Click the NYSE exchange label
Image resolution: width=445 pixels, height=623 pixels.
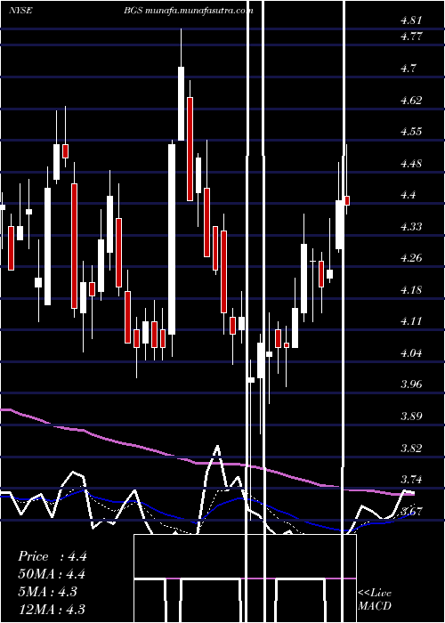click(x=20, y=11)
